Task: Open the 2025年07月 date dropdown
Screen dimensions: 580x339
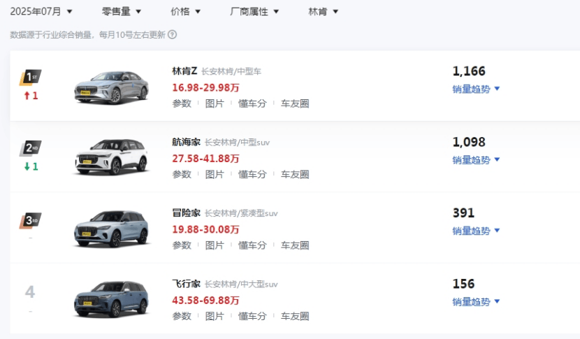Action: [x=41, y=11]
